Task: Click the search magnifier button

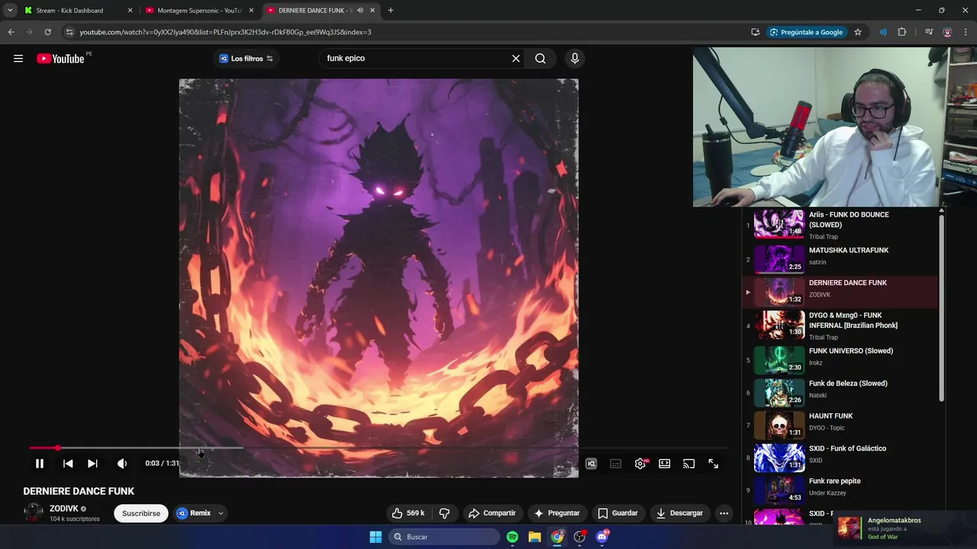Action: pos(540,59)
